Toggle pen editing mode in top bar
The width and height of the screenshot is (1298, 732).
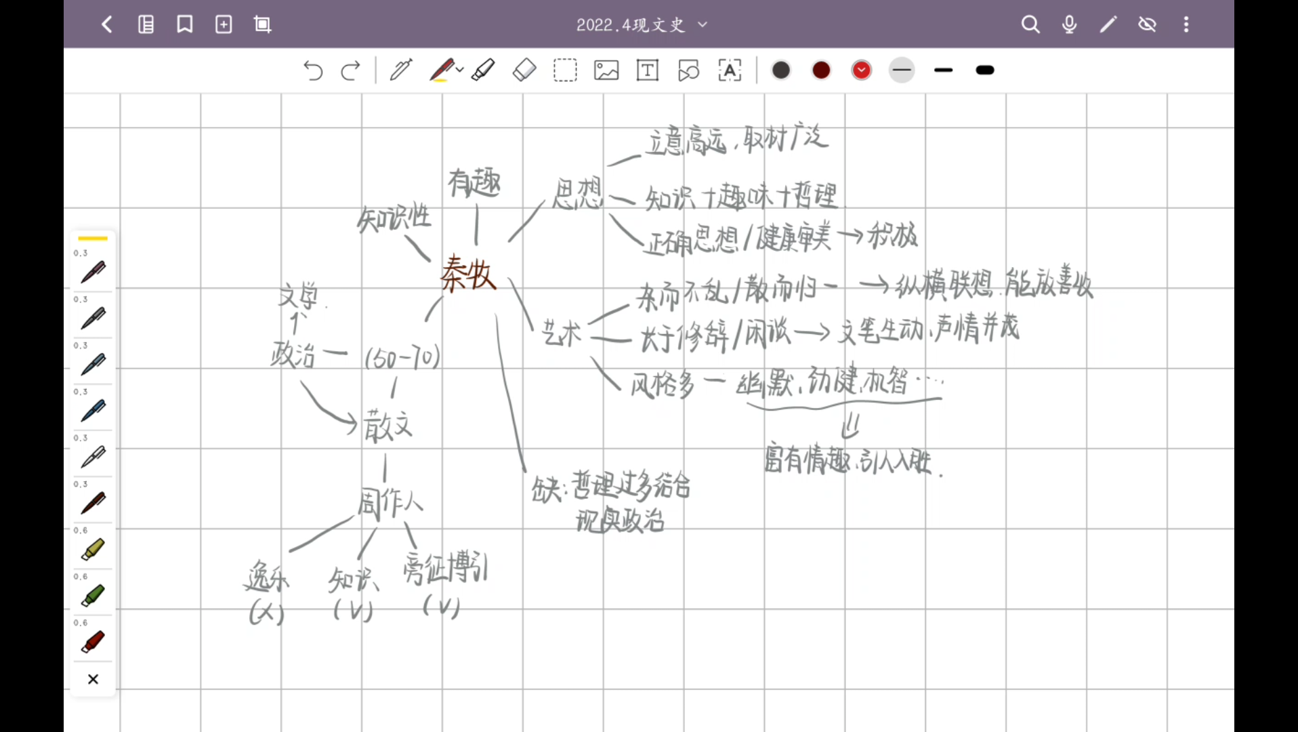(x=1108, y=25)
